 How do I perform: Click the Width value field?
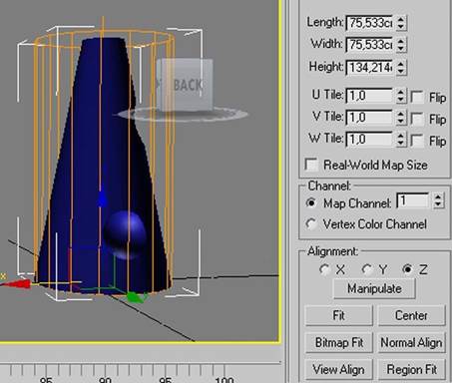pos(369,45)
